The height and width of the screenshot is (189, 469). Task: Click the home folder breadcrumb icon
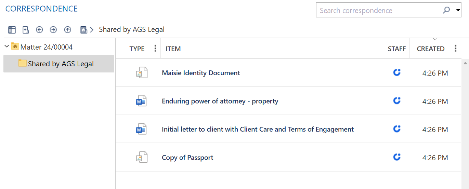tap(83, 30)
